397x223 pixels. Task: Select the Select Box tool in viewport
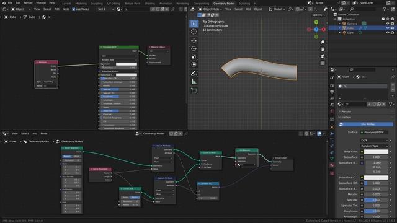click(x=194, y=24)
